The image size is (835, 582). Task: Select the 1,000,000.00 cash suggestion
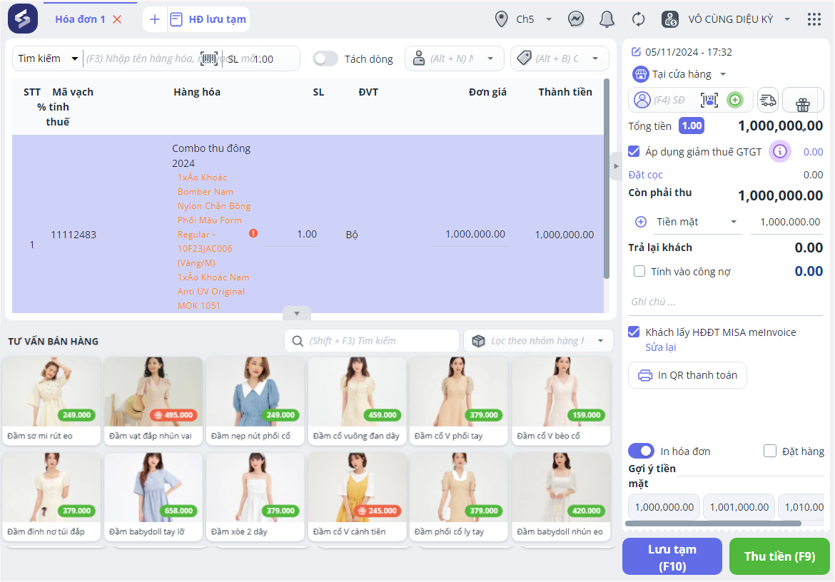tap(664, 507)
